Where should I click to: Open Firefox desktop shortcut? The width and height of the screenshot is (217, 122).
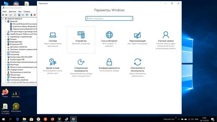5,93
